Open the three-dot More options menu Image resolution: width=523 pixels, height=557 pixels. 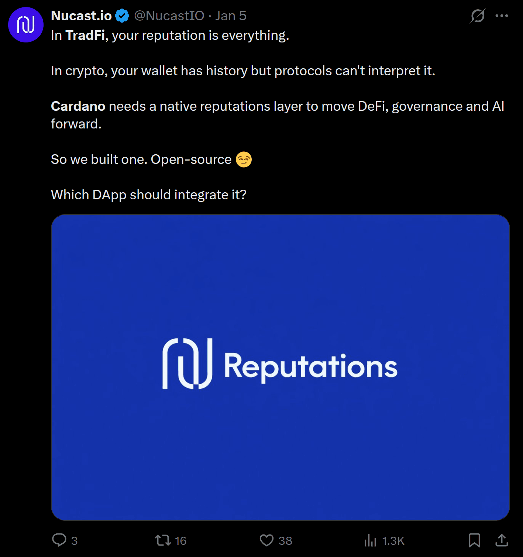point(502,16)
